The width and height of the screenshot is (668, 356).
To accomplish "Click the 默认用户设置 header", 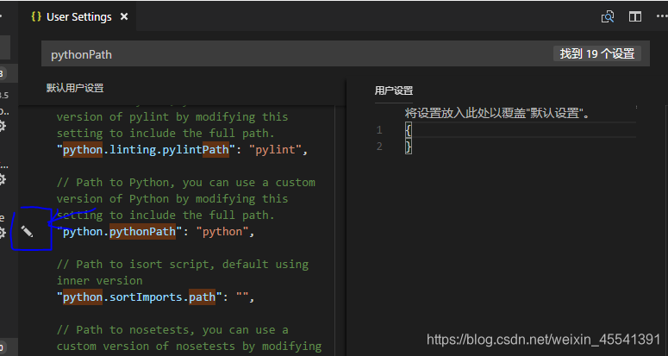I will (75, 88).
